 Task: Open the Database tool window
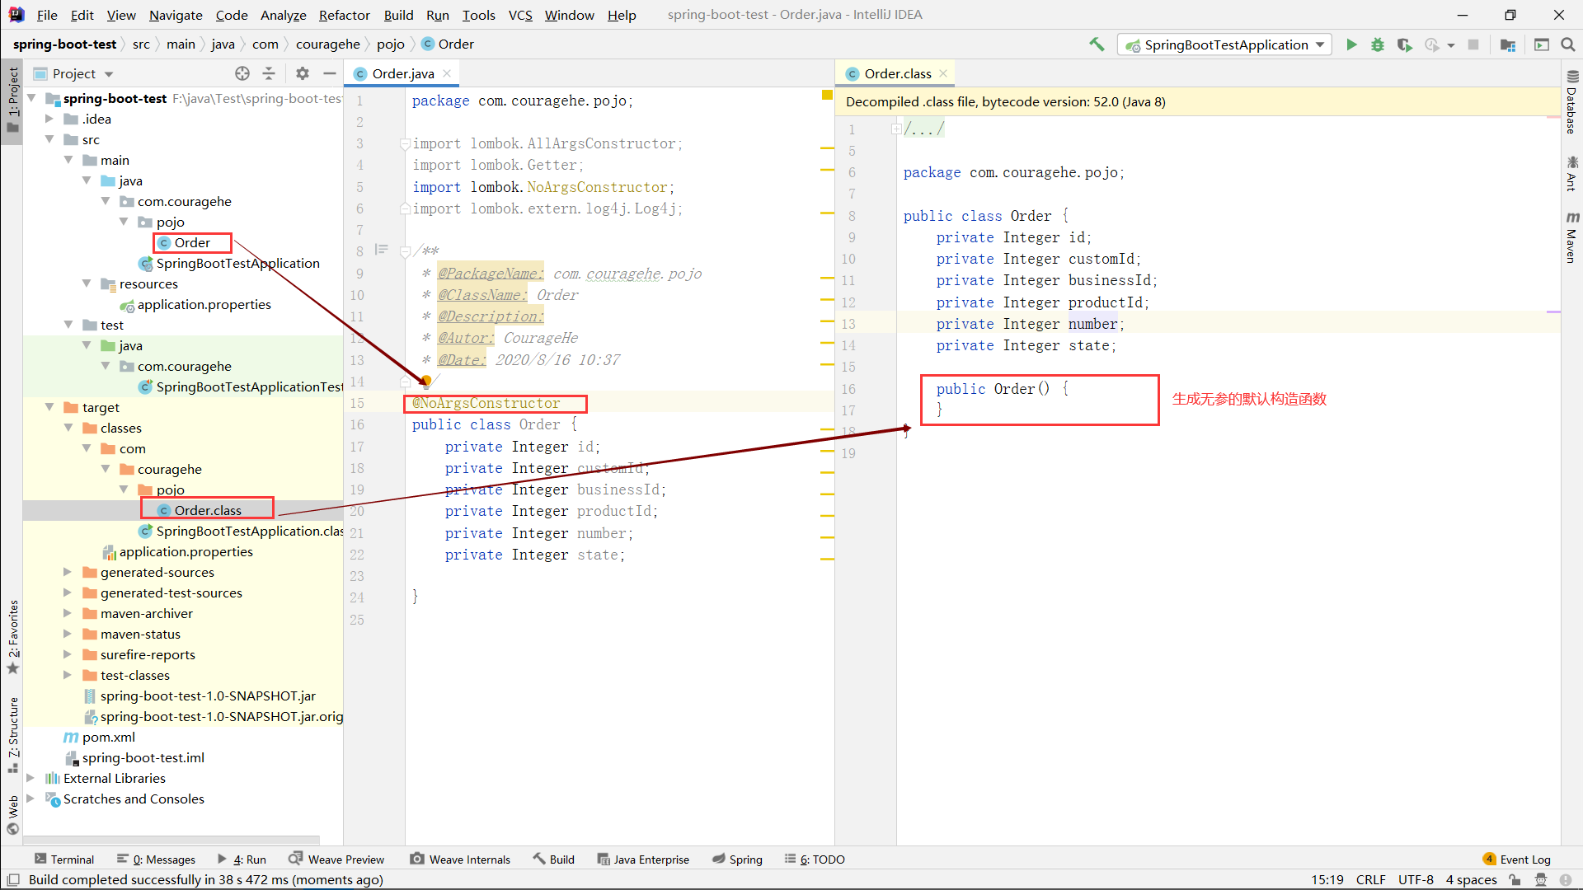coord(1571,103)
